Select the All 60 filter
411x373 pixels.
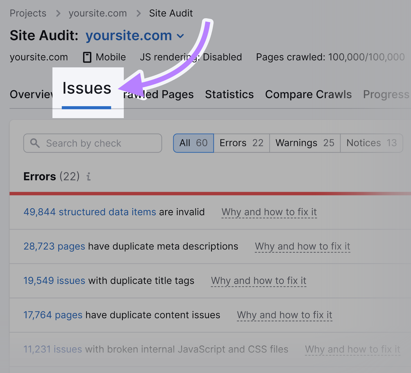193,143
